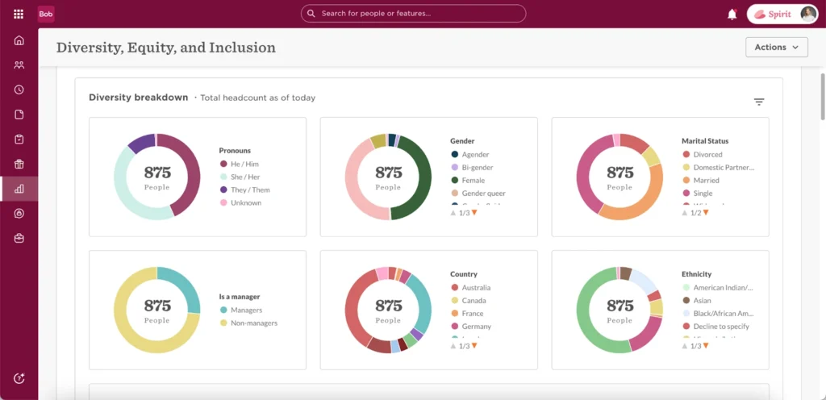Open the gift Benefits sidebar icon

point(19,164)
